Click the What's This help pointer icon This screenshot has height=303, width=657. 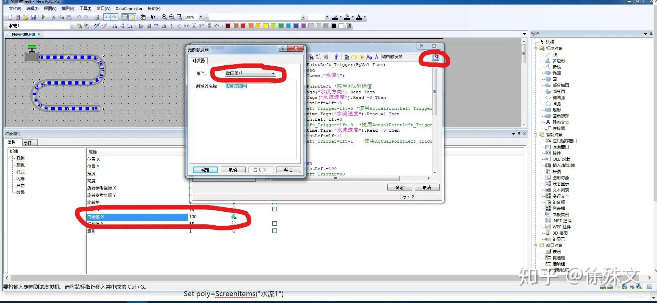pos(153,17)
